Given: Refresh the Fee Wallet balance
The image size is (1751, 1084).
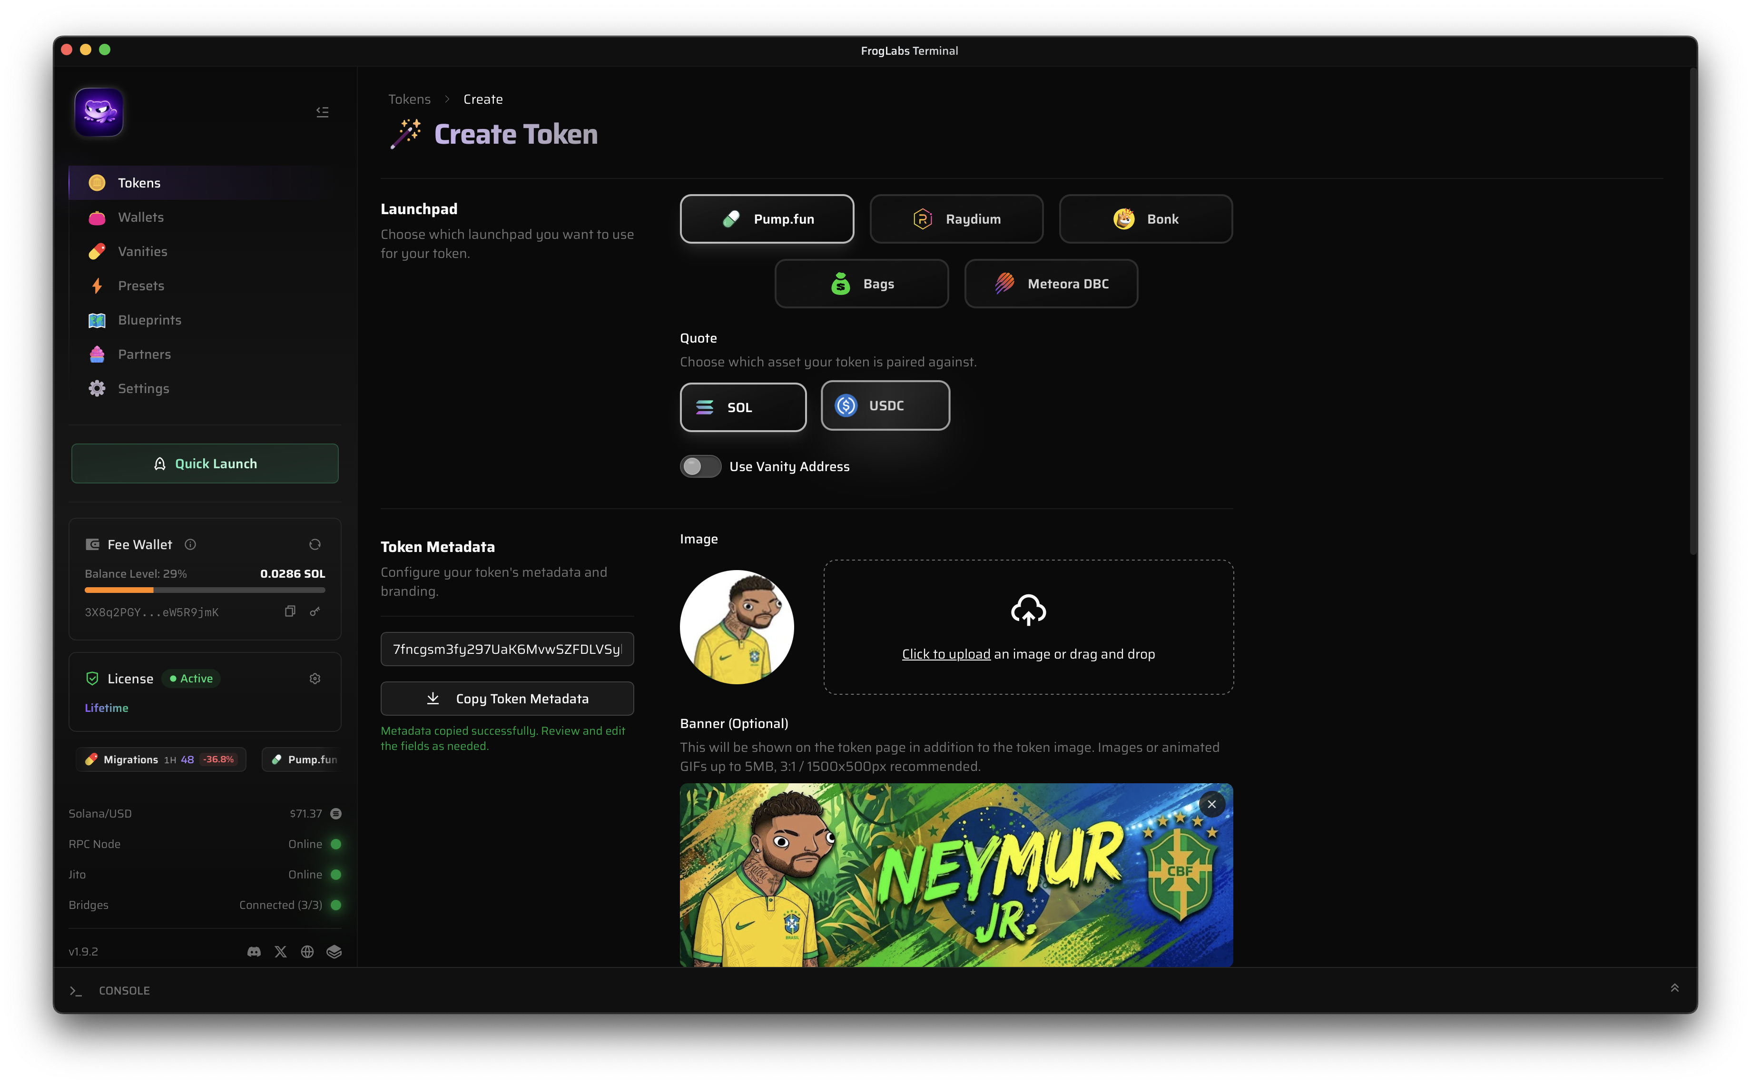Looking at the screenshot, I should point(315,545).
